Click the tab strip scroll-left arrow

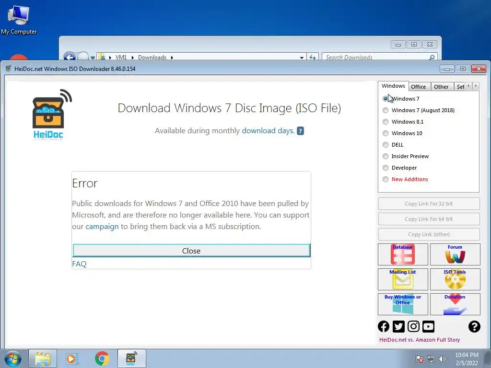469,86
